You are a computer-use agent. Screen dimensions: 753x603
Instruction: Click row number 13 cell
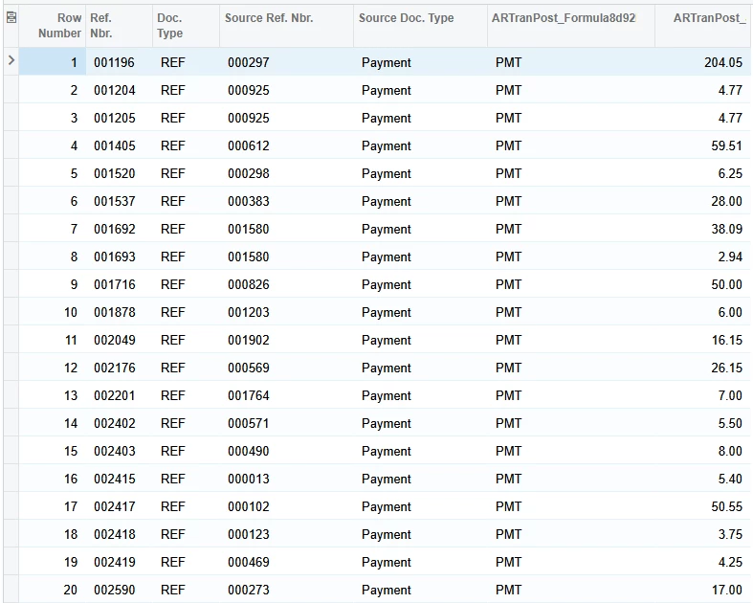[53, 395]
